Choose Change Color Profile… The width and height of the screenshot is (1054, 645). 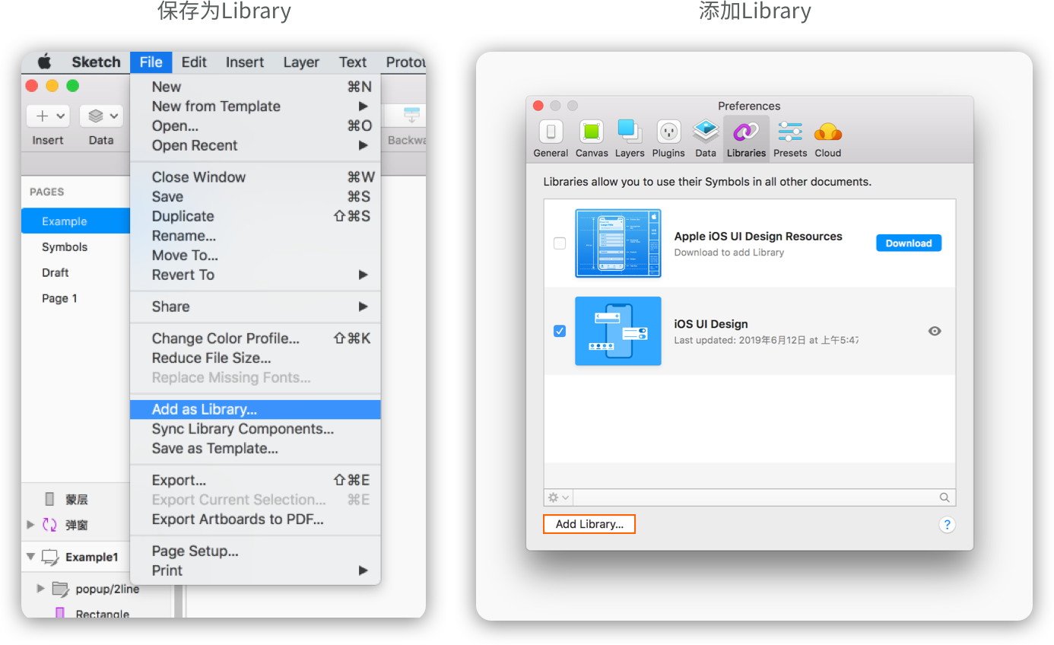(x=256, y=338)
